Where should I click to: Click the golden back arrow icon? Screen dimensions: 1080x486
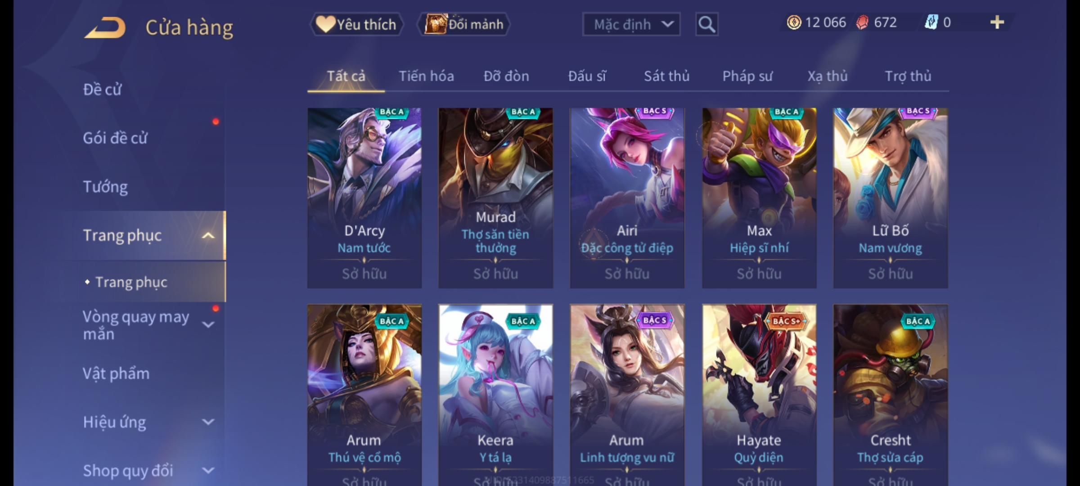point(105,28)
